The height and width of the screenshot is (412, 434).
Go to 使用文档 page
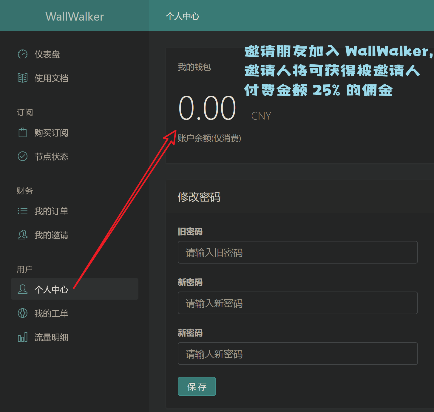click(x=51, y=78)
